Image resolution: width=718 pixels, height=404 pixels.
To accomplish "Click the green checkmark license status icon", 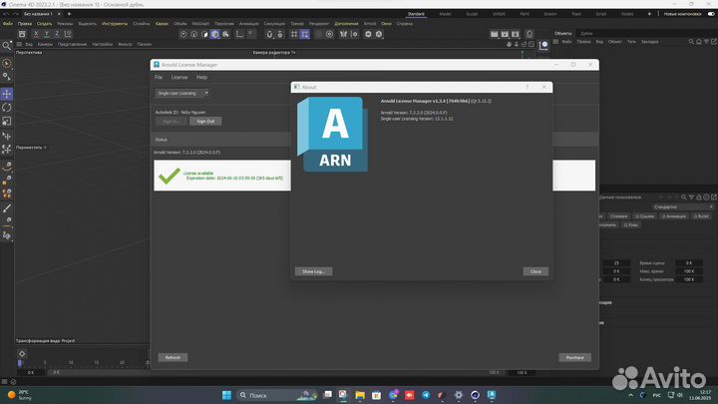I will coord(169,176).
